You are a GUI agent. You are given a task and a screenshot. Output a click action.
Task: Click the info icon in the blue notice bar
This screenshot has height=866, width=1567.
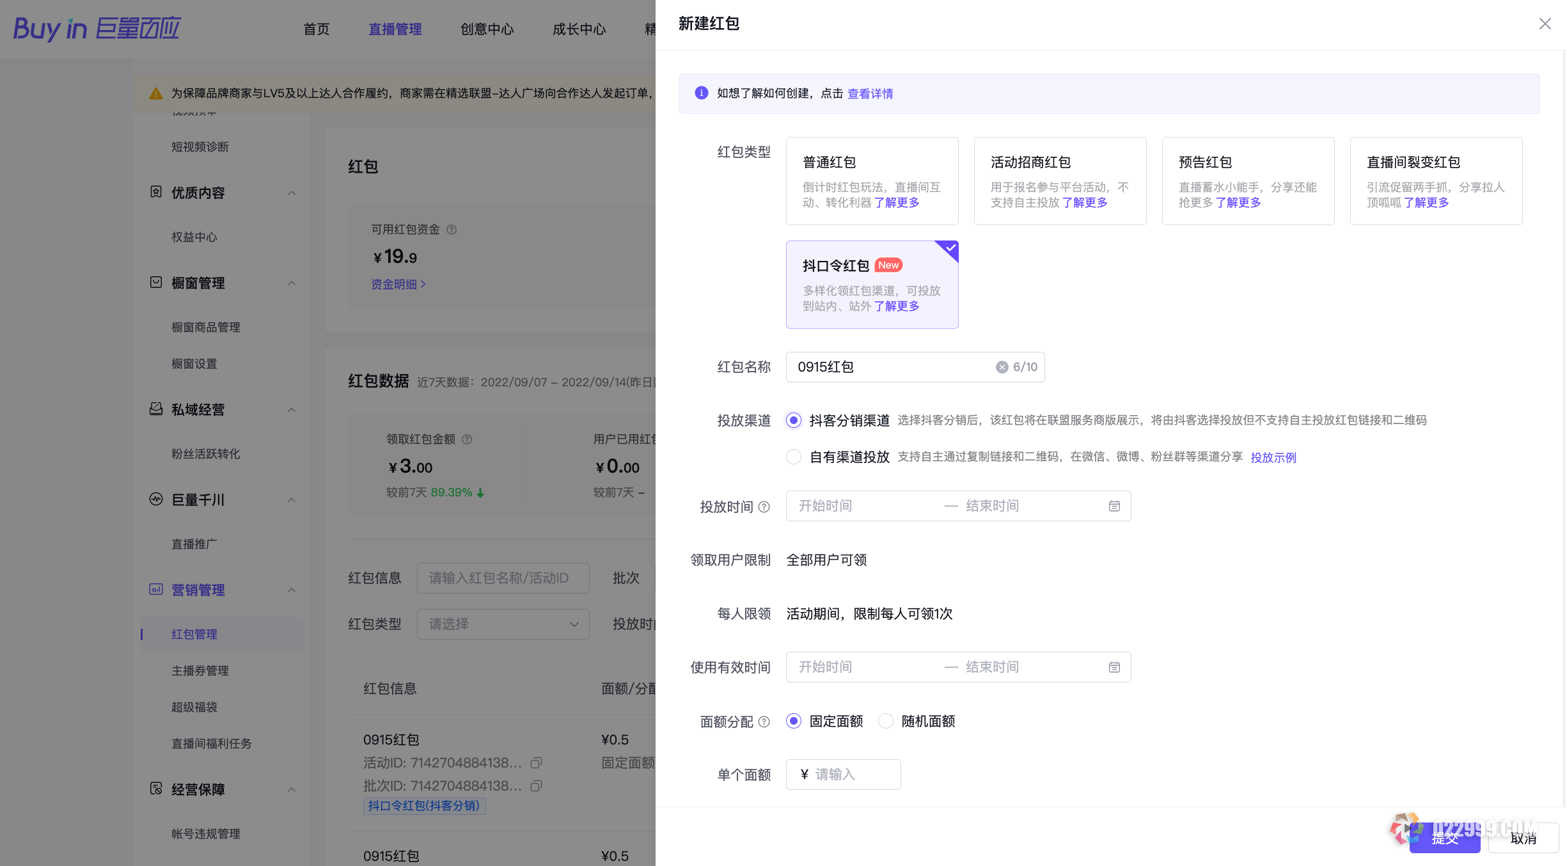[x=701, y=93]
